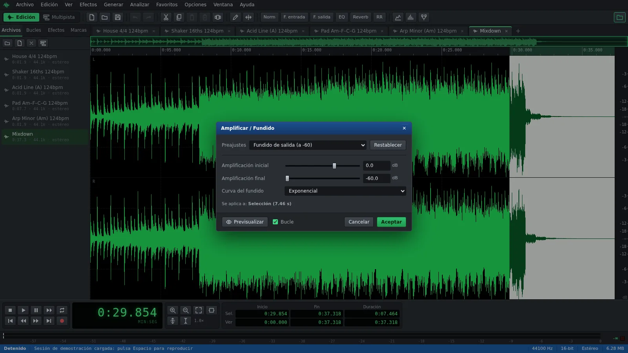The image size is (628, 353).
Task: Start playback with the play button
Action: 23,310
